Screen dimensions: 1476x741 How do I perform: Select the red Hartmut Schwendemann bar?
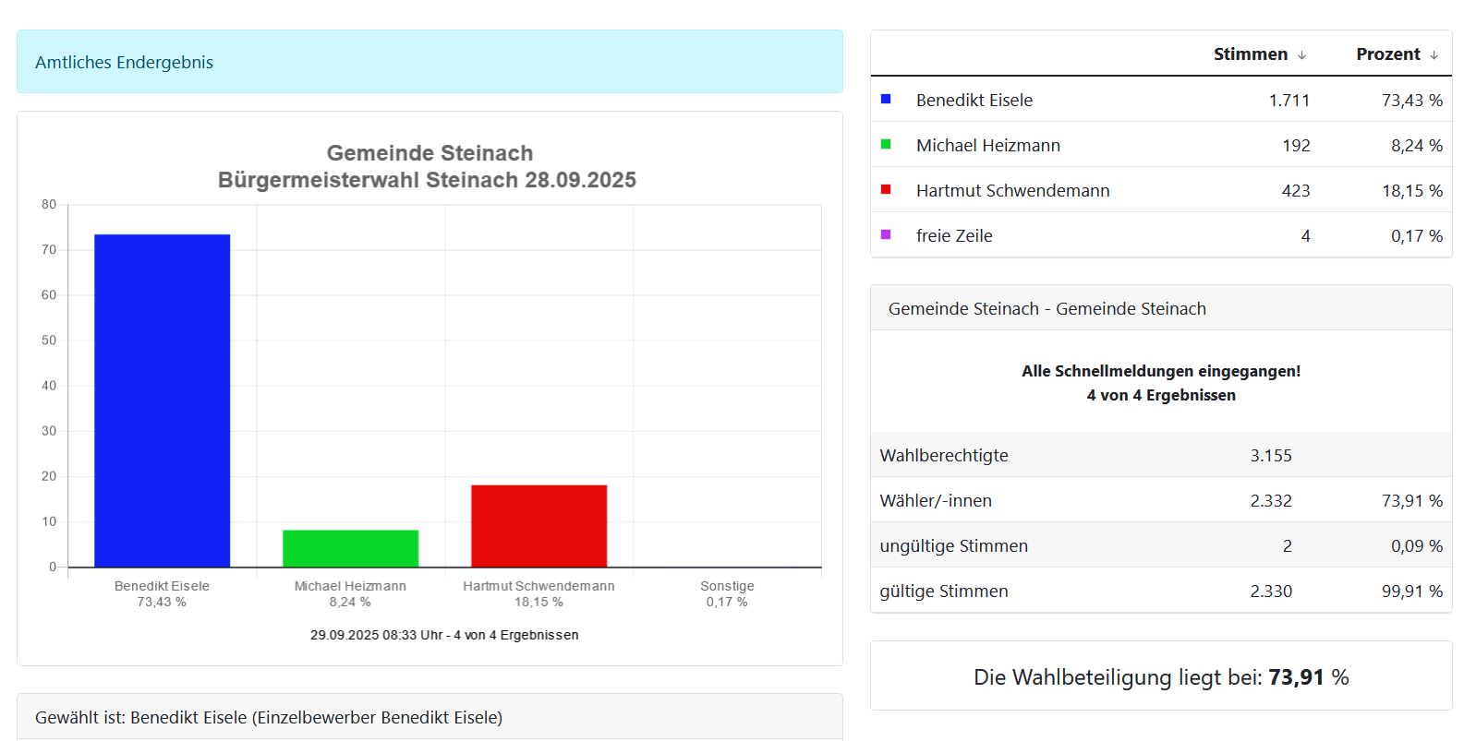click(x=538, y=526)
